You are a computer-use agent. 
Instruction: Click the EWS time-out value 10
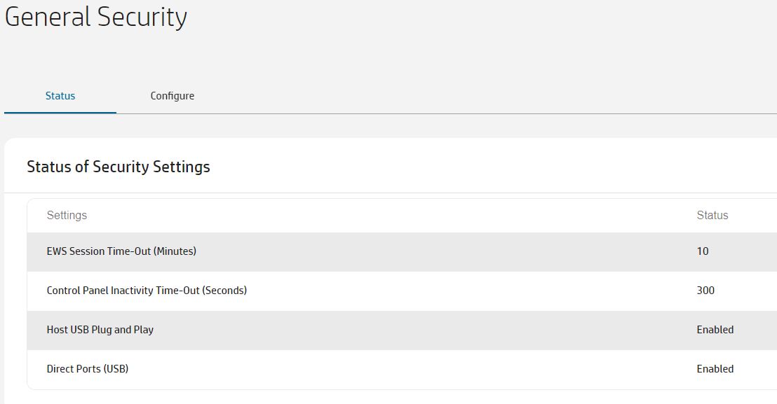pos(703,251)
